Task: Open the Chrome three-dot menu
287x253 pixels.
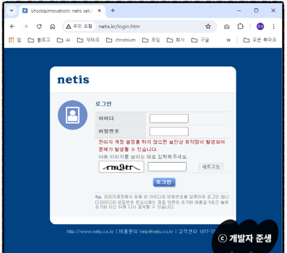Action: click(274, 26)
